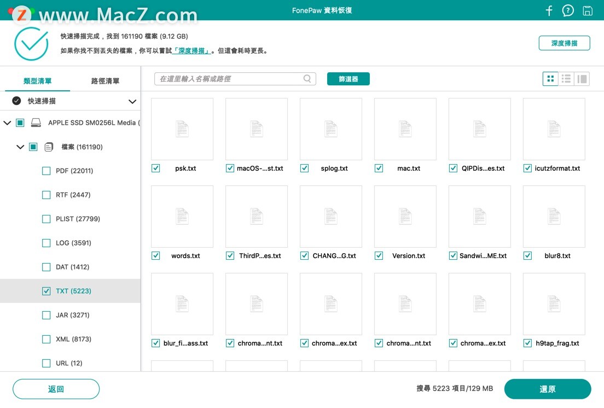The image size is (604, 408).
Task: Select the PLIST (27799) type label
Action: point(78,219)
